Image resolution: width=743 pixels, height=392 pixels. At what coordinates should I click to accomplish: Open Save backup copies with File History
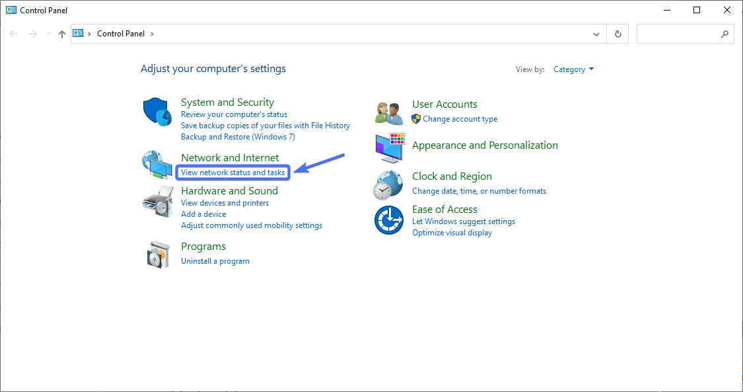click(x=265, y=126)
